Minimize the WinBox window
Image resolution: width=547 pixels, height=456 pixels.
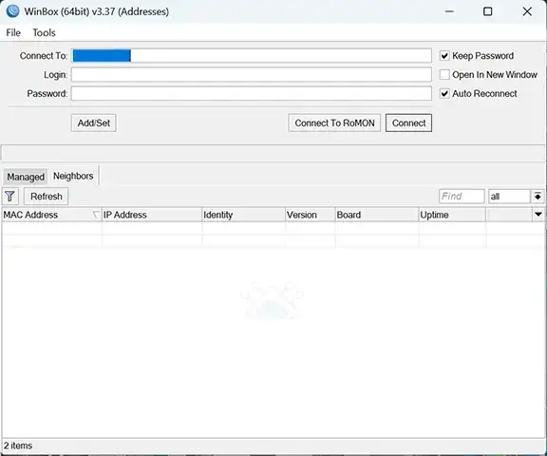point(449,11)
